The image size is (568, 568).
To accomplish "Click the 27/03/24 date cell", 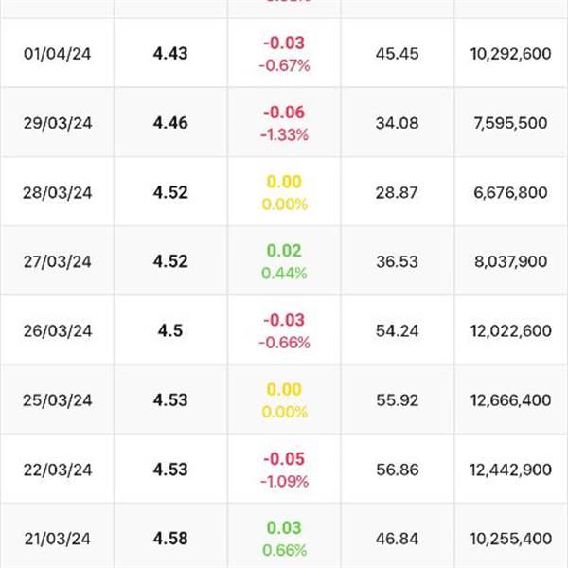I will 57,261.
